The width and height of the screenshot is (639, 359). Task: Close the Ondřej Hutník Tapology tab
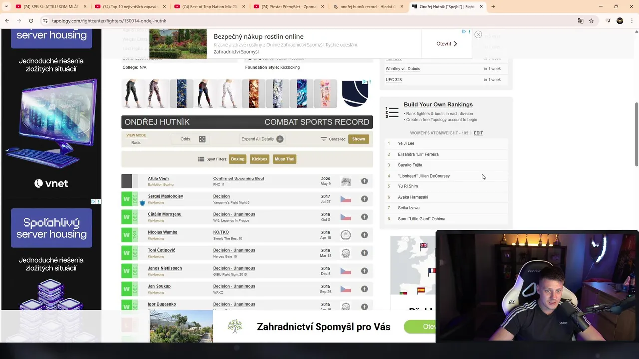(481, 6)
